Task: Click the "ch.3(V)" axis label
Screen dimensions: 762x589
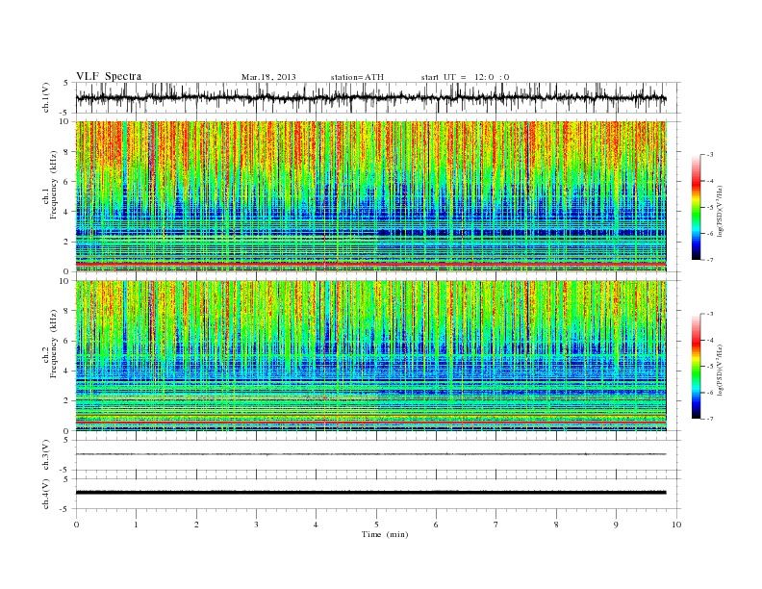Action: click(x=46, y=455)
